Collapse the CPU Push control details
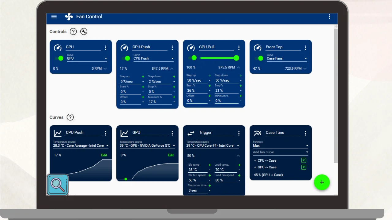Viewport: 392px width, 220px height. pyautogui.click(x=171, y=68)
